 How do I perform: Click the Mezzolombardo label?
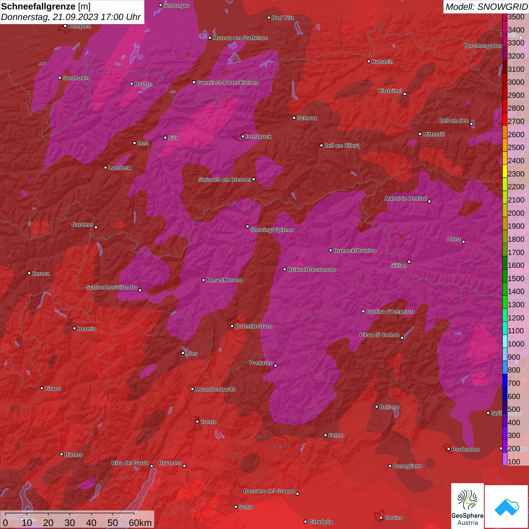coord(215,389)
